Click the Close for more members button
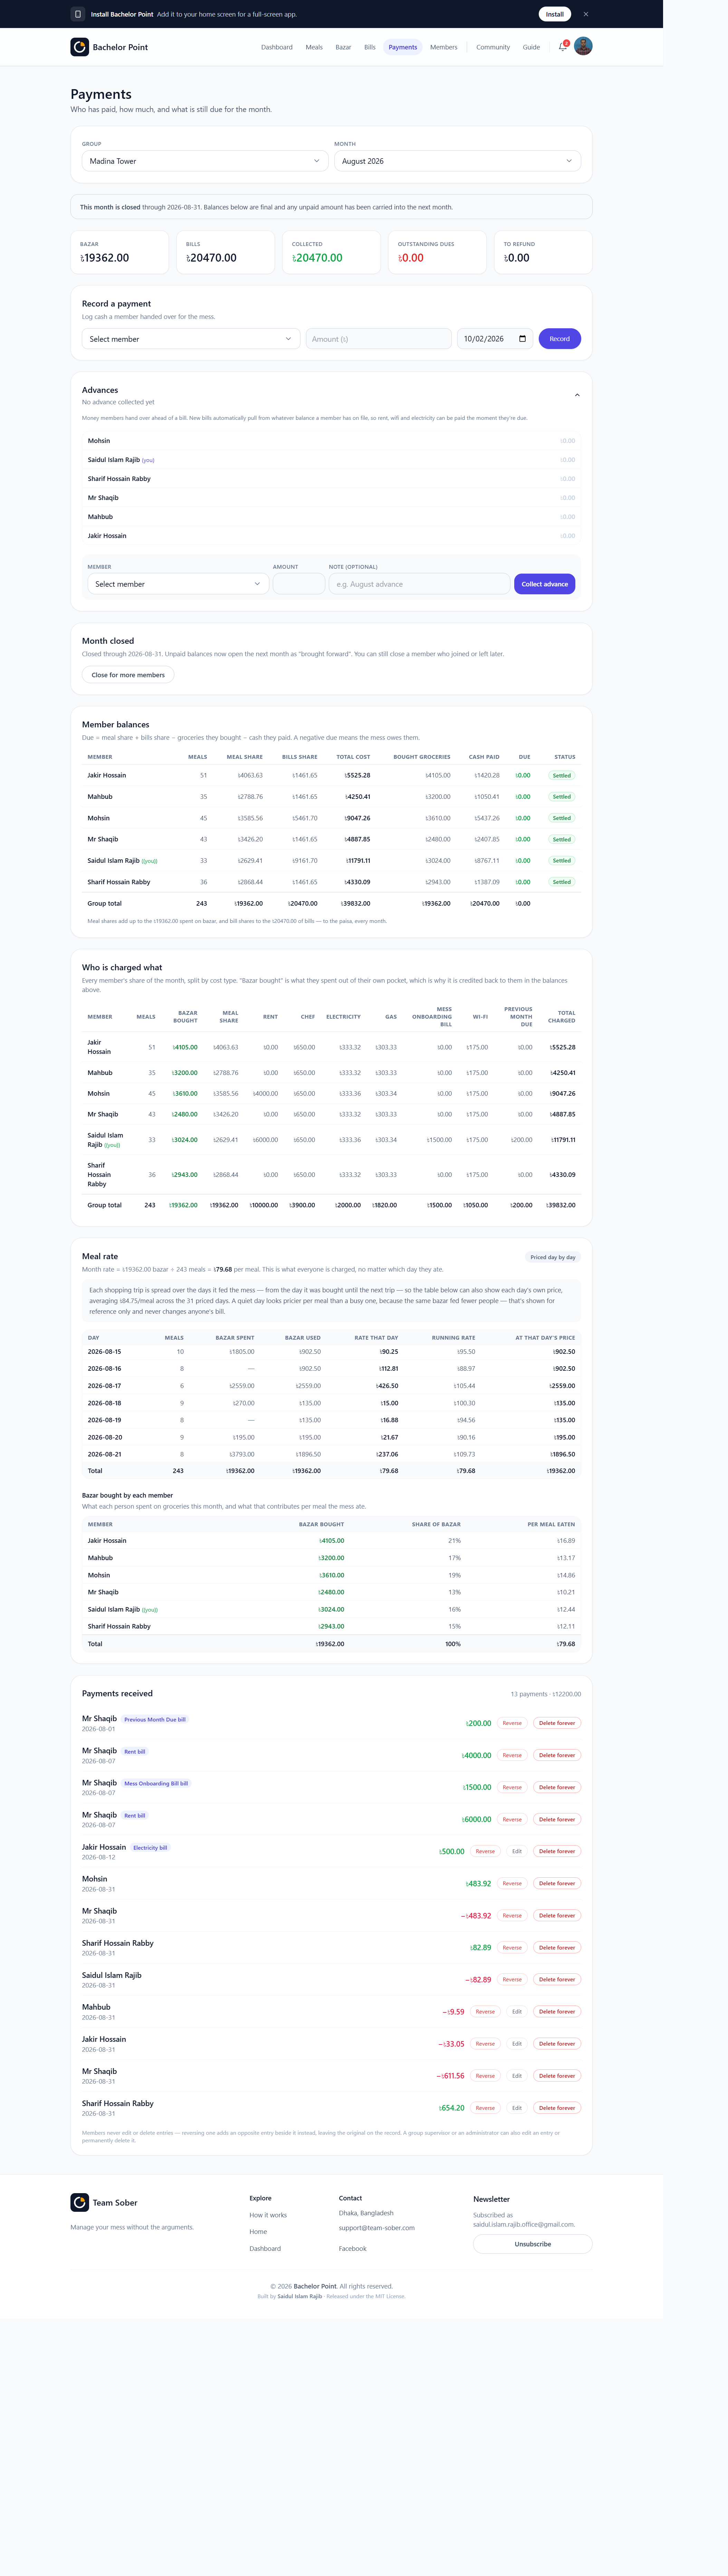 point(128,675)
